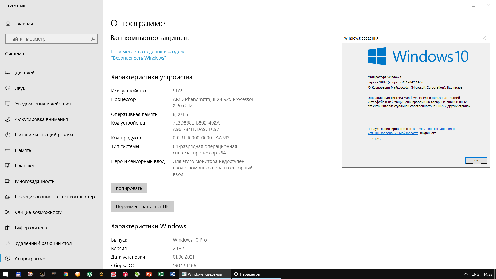Launch Google Chrome from the taskbar
The image size is (496, 279).
pos(66,274)
